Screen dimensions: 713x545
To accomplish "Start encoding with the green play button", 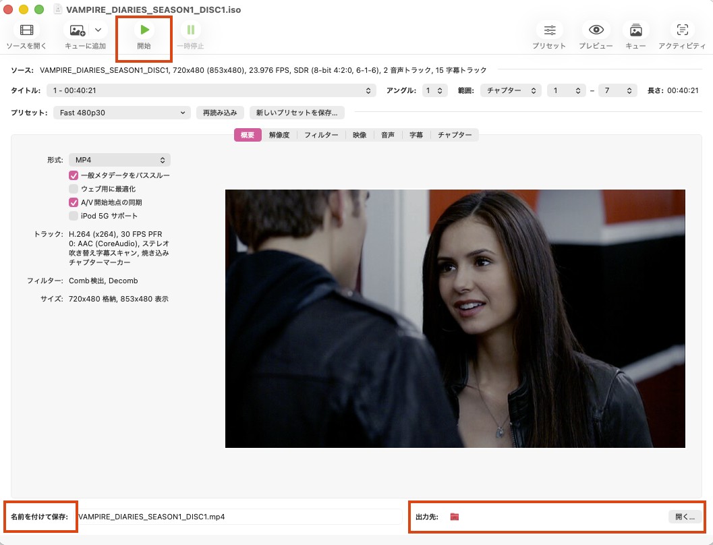I will pyautogui.click(x=144, y=30).
